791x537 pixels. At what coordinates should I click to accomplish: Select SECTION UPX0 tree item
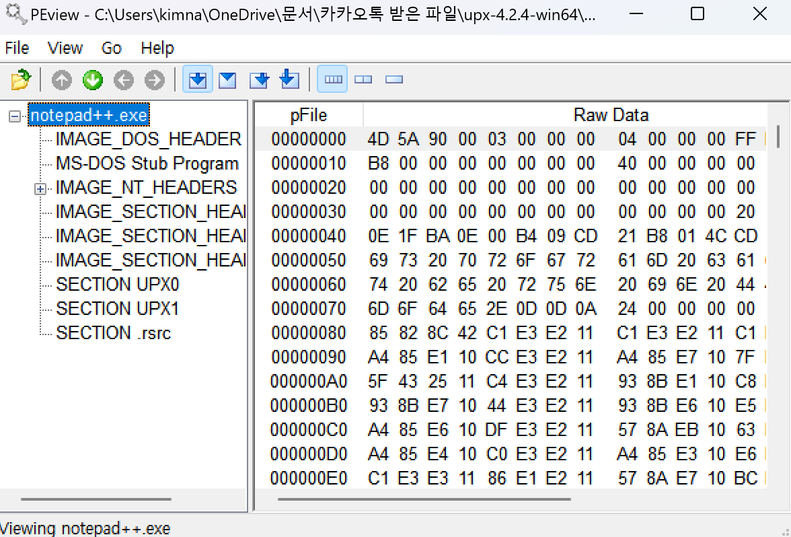118,285
